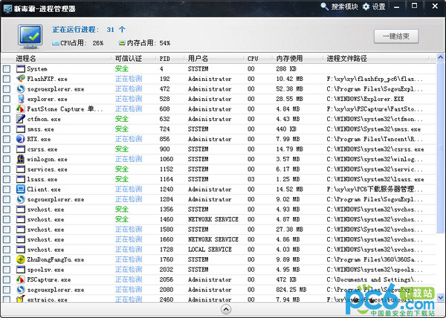The image size is (446, 318).
Task: Click the 正在检测 status of RTX.exe
Action: tap(126, 139)
